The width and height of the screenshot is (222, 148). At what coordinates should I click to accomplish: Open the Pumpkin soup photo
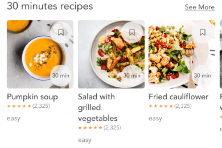tap(40, 54)
